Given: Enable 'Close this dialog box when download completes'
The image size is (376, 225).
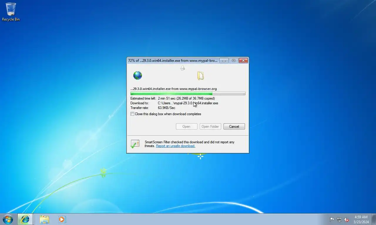Looking at the screenshot, I should pos(132,114).
